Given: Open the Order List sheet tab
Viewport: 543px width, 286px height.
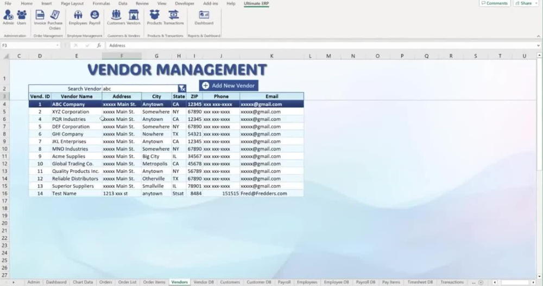Looking at the screenshot, I should pyautogui.click(x=127, y=282).
